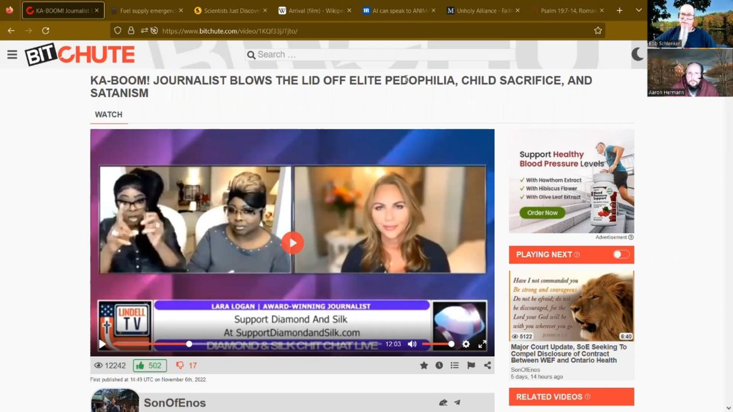Mute the video player volume
Viewport: 733px width, 412px height.
pos(412,344)
